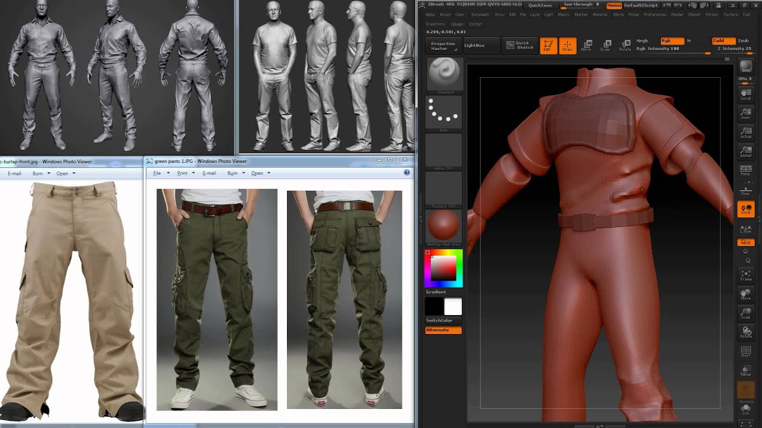762x428 pixels.
Task: Enable Mrgb mode
Action: pos(642,41)
